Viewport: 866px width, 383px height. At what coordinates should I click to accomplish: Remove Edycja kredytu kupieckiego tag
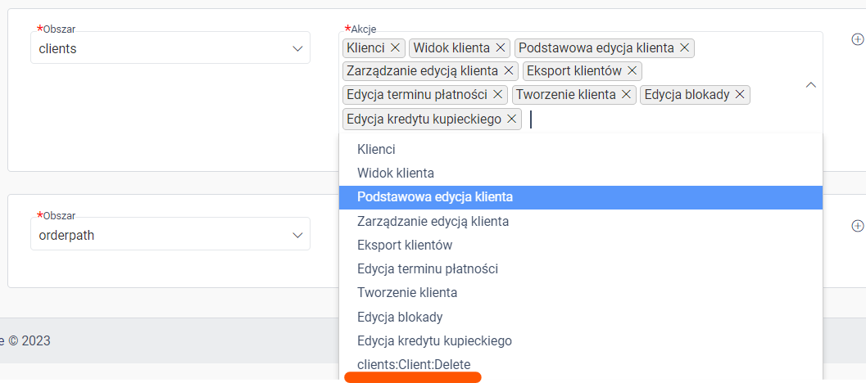click(x=511, y=119)
